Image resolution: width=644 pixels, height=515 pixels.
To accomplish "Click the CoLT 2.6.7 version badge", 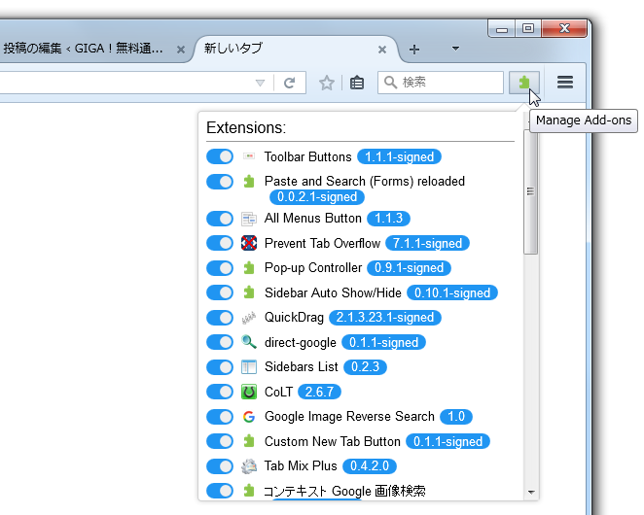I will click(x=319, y=392).
